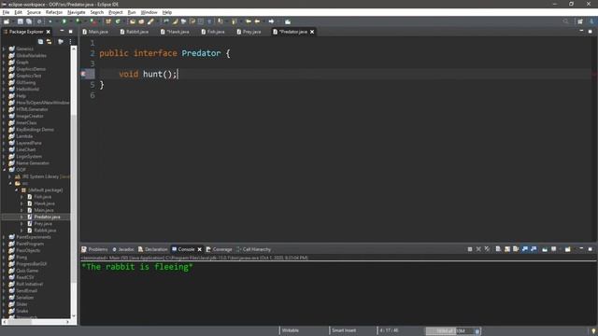Click the green Run button in toolbar
The width and height of the screenshot is (598, 336).
coord(64,21)
